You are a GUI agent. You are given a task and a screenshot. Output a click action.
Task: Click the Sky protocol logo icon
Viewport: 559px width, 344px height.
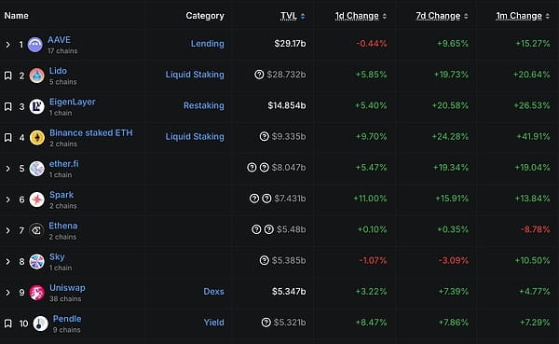pos(36,262)
